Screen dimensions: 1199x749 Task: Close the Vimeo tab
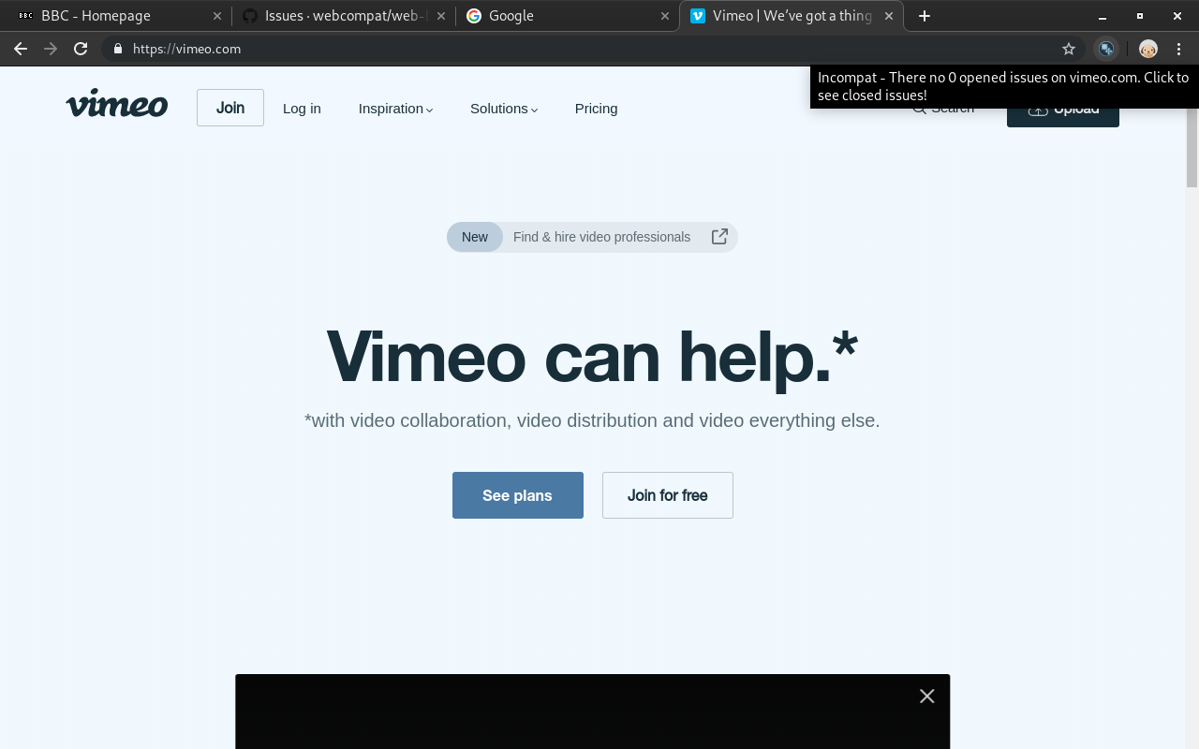tap(889, 16)
